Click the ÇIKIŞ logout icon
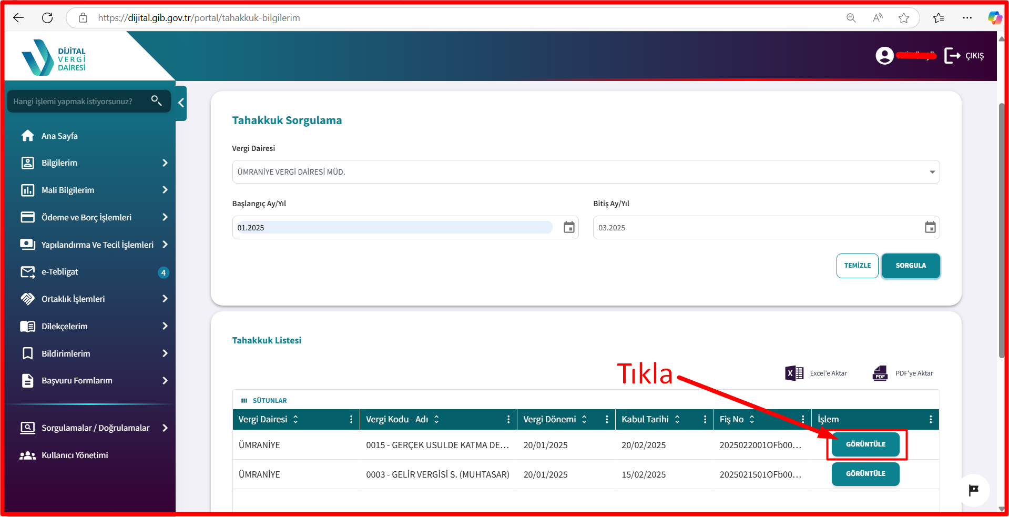 pyautogui.click(x=952, y=55)
